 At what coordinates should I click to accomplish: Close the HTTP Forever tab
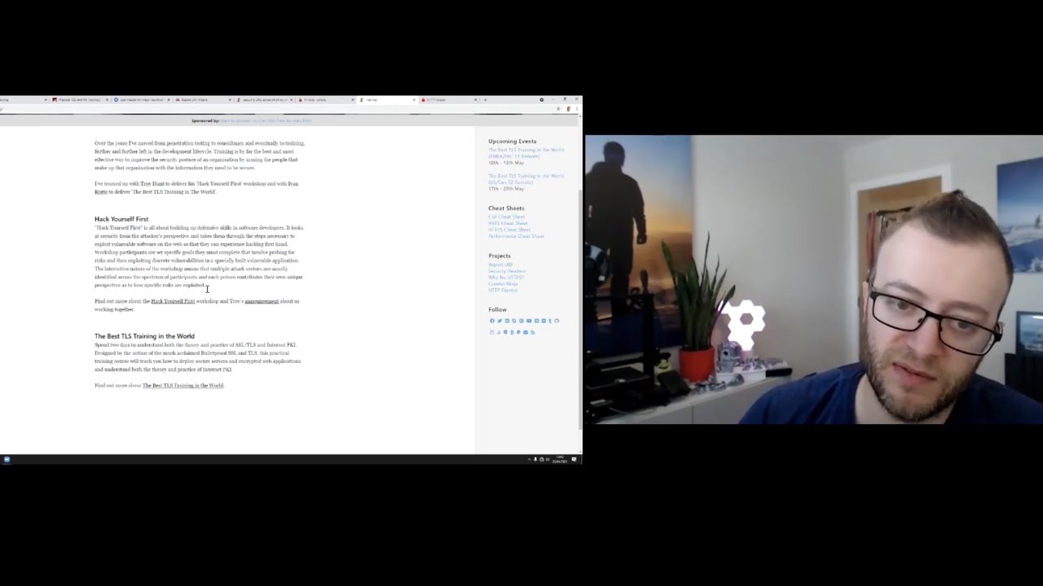pos(475,100)
